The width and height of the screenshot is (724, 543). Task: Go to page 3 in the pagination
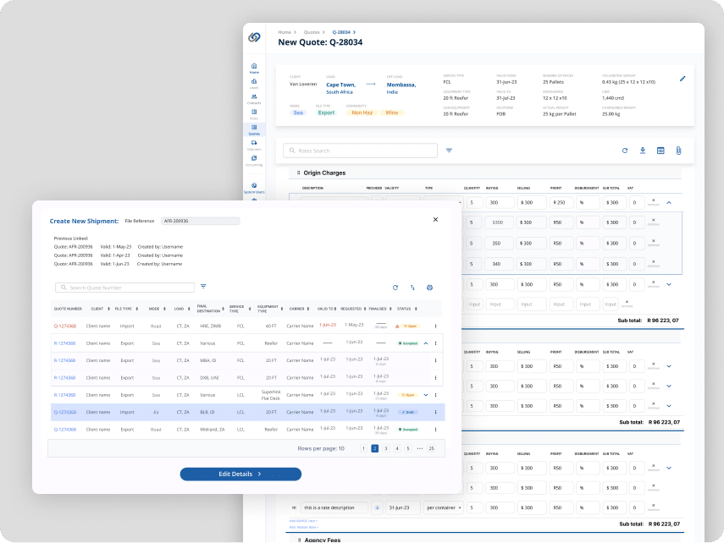pyautogui.click(x=385, y=448)
